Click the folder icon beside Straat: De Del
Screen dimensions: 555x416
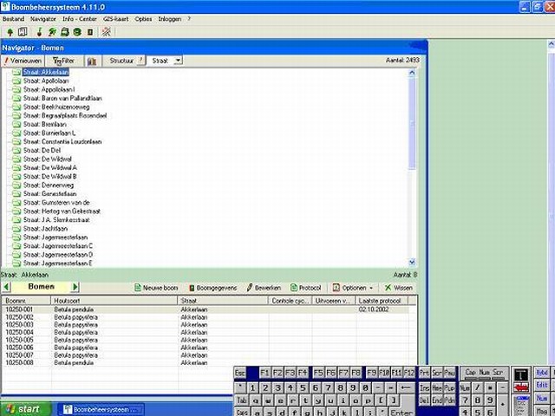click(16, 150)
